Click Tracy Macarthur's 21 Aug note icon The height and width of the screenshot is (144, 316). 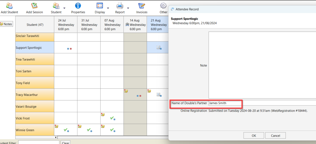pos(149,91)
